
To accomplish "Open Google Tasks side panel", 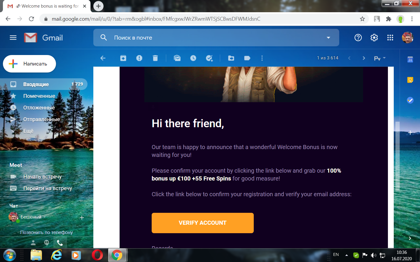I will point(410,100).
